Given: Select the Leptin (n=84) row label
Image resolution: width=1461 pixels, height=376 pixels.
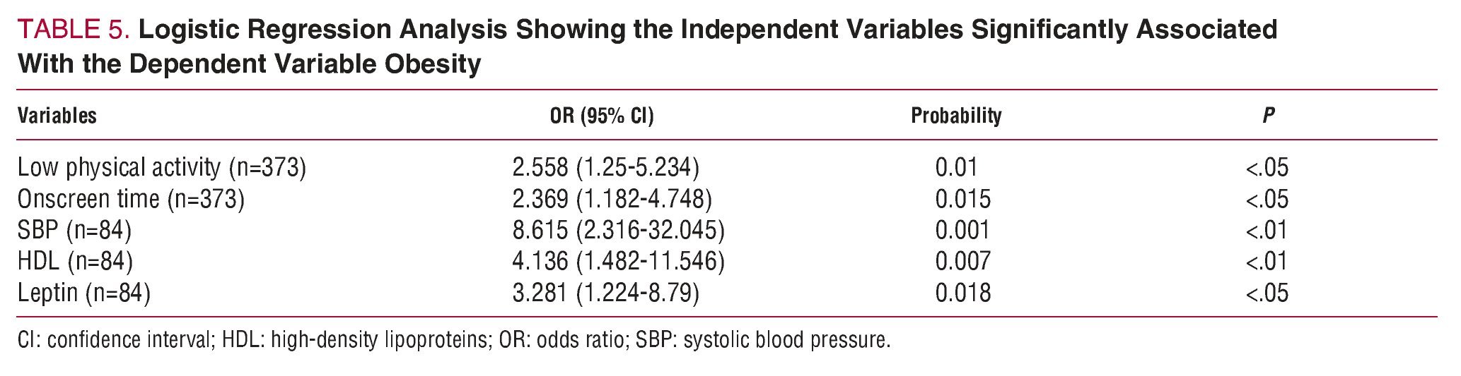Looking at the screenshot, I should pyautogui.click(x=83, y=293).
